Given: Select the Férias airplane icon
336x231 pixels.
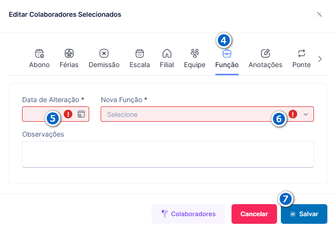Looking at the screenshot, I should 69,53.
